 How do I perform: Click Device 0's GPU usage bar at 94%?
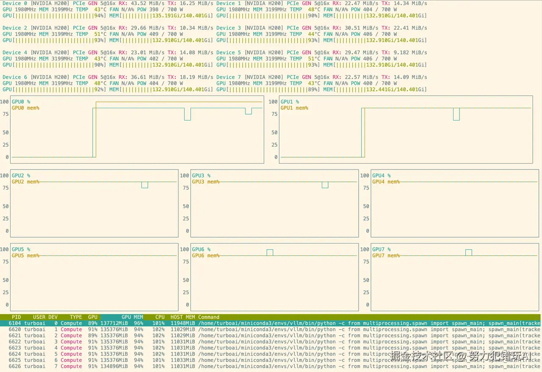pyautogui.click(x=54, y=16)
